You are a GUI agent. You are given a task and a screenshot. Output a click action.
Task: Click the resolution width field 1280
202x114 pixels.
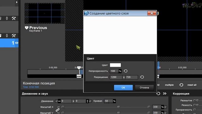(116, 77)
